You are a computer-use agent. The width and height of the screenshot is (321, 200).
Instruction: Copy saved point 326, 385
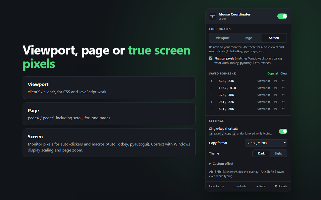275,95
